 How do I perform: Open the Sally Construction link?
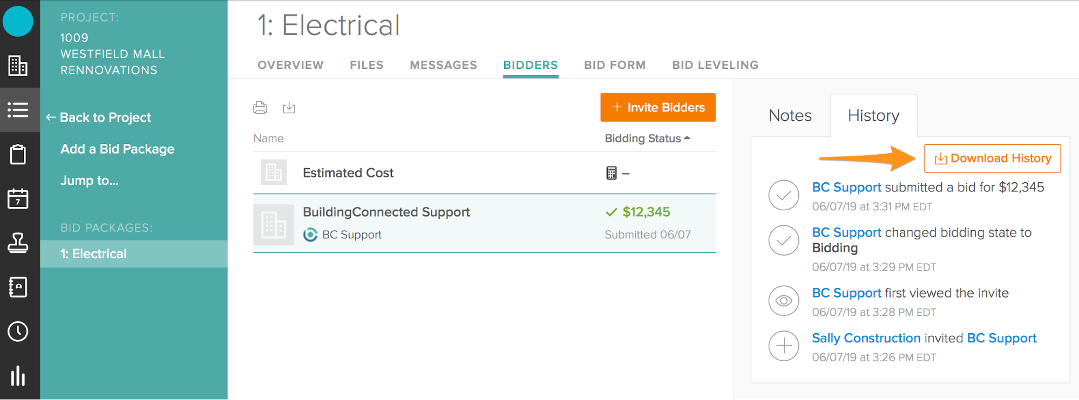[x=866, y=338]
